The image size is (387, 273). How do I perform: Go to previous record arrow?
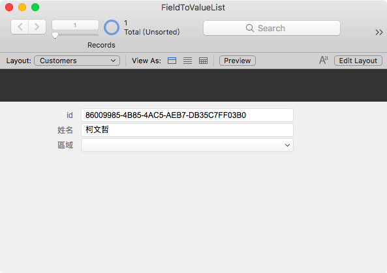tap(20, 27)
